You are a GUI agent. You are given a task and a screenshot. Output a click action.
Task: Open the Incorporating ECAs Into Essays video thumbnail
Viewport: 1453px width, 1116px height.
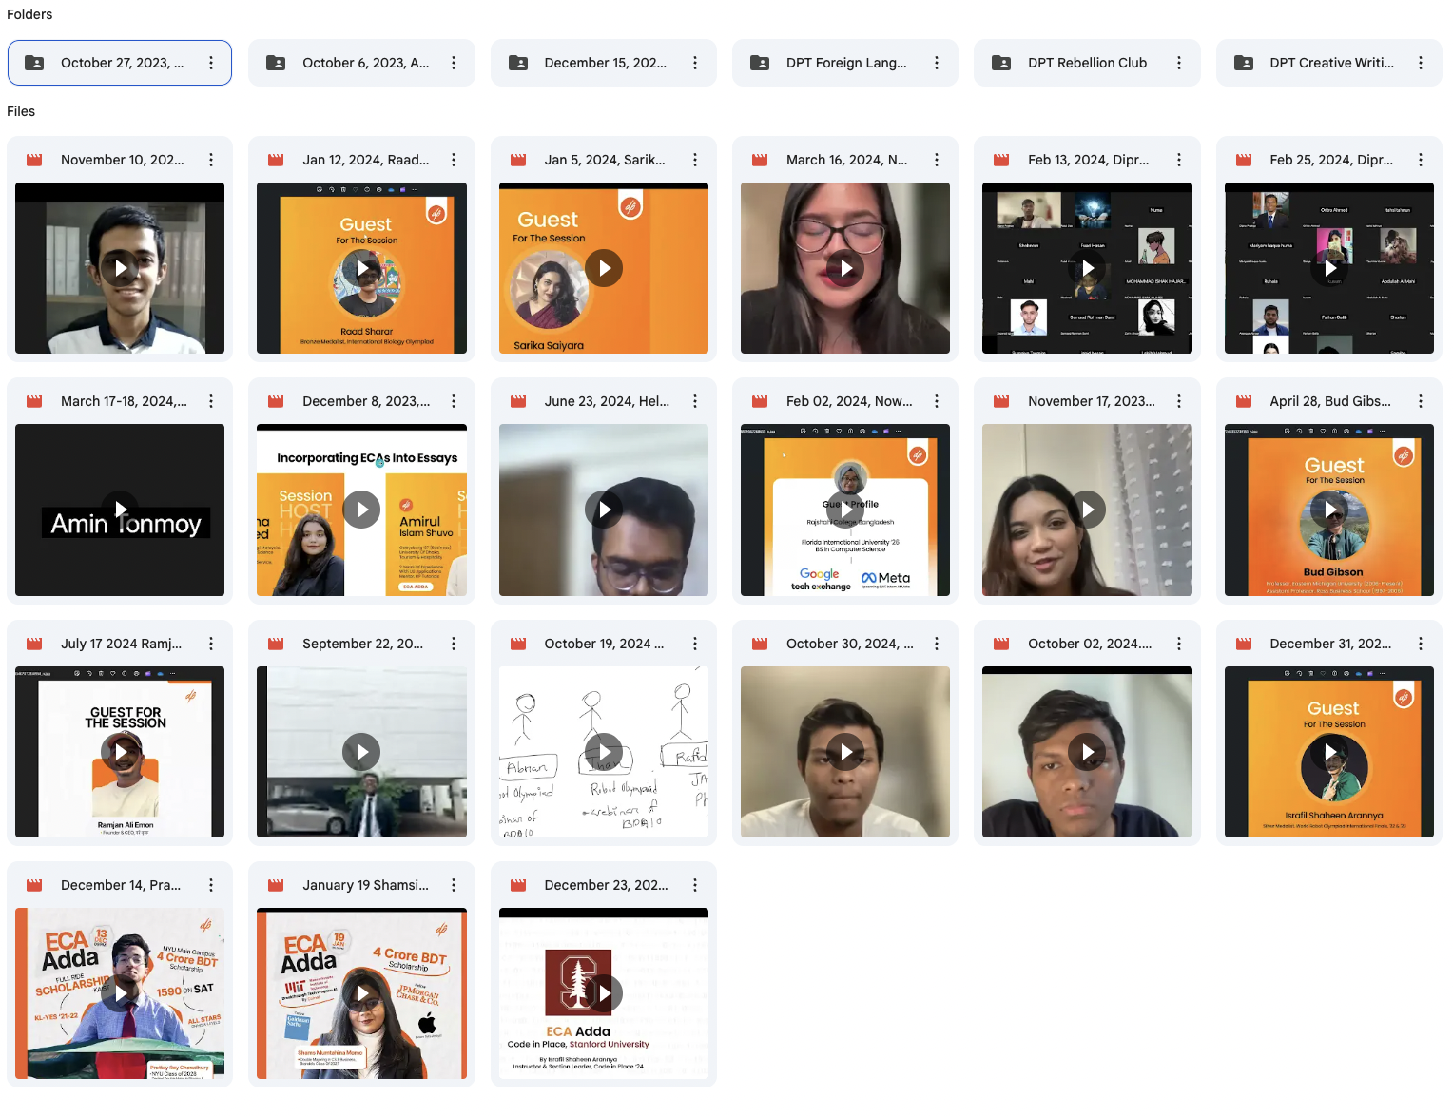click(x=361, y=510)
